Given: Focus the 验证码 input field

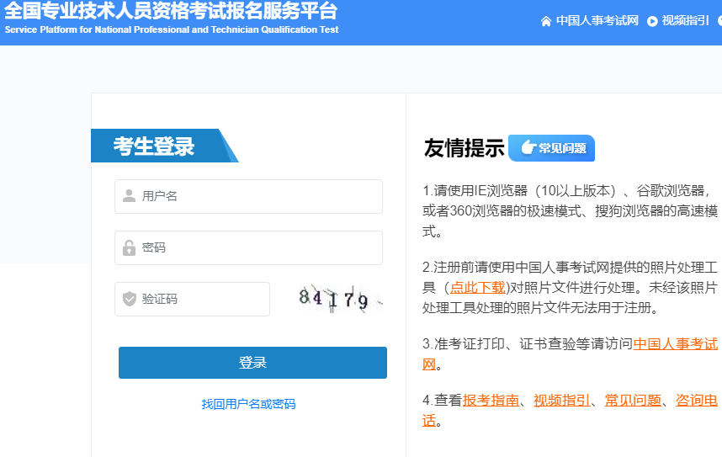Looking at the screenshot, I should point(192,299).
